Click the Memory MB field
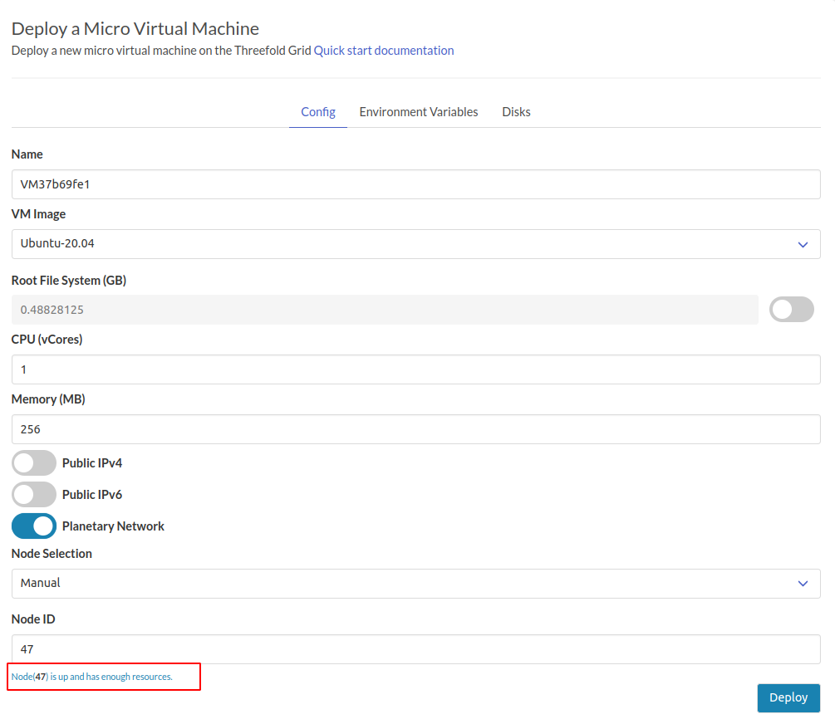 tap(415, 428)
